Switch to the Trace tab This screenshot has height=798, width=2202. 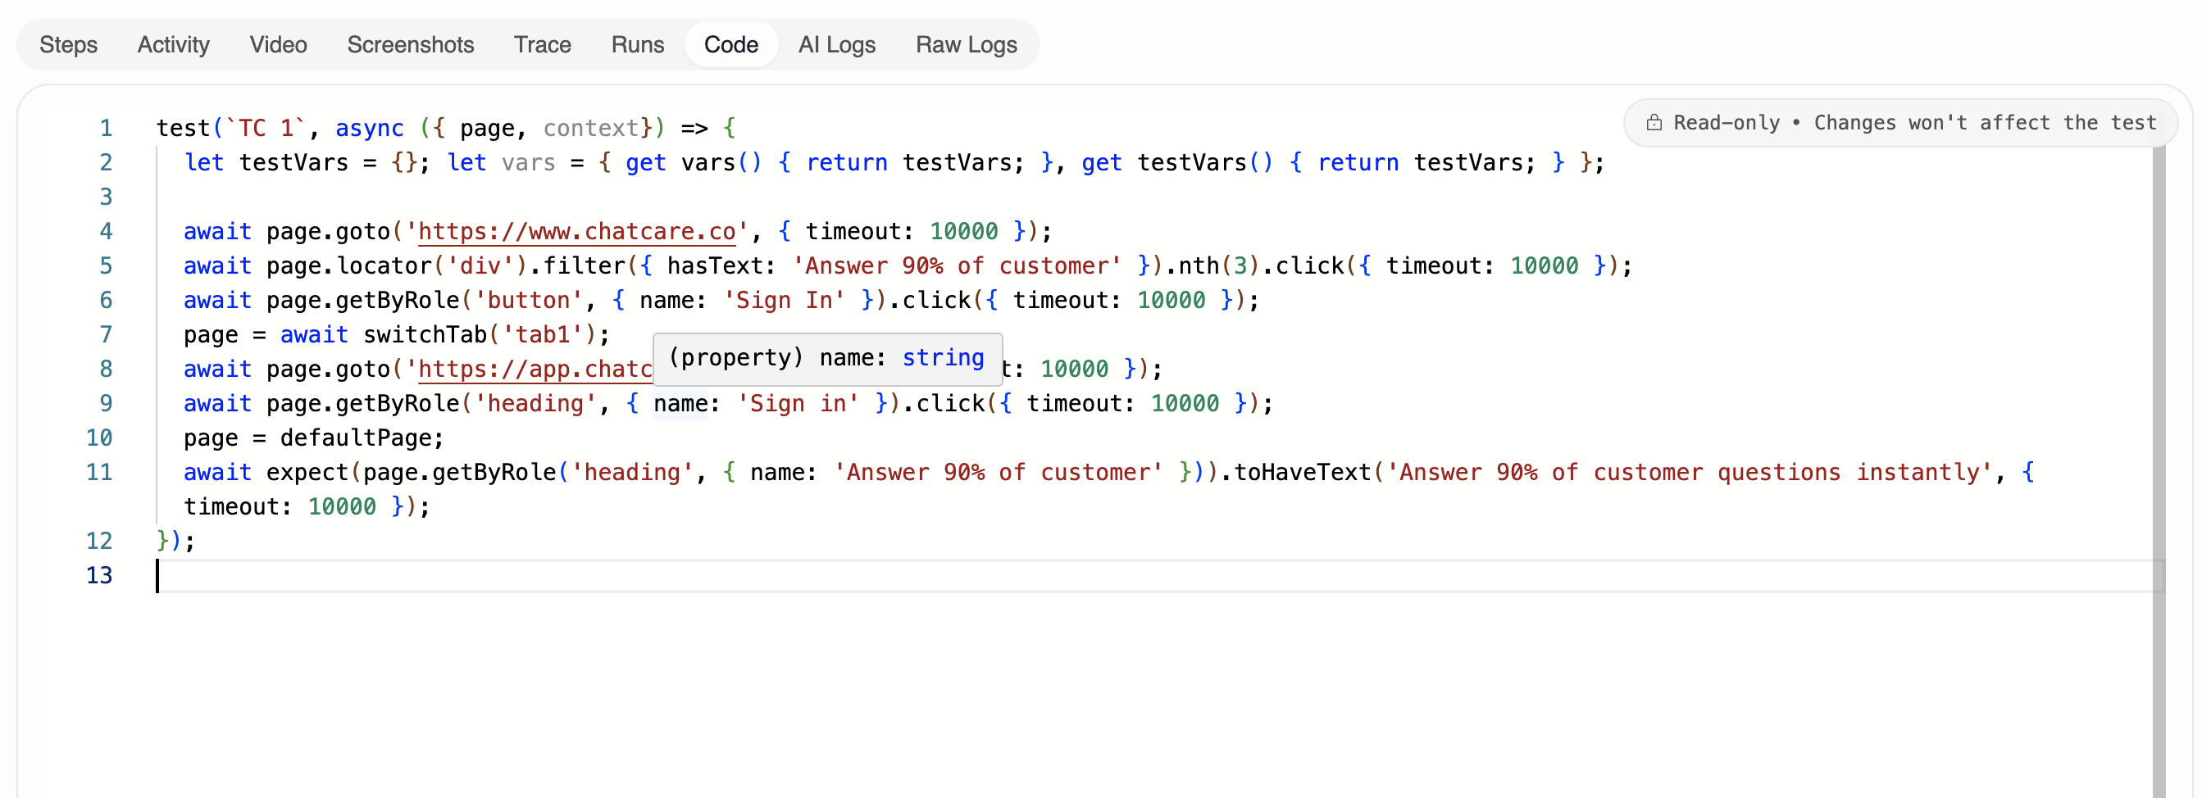click(x=542, y=44)
